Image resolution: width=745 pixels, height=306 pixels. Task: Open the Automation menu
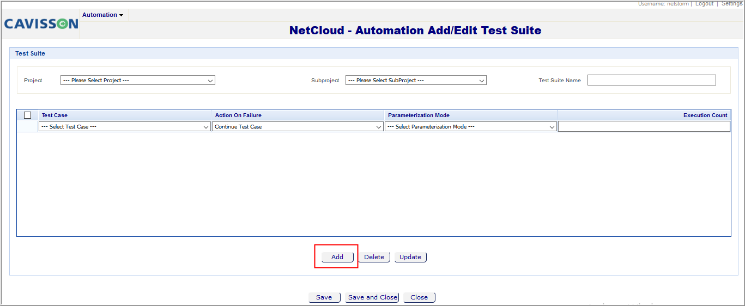point(102,15)
